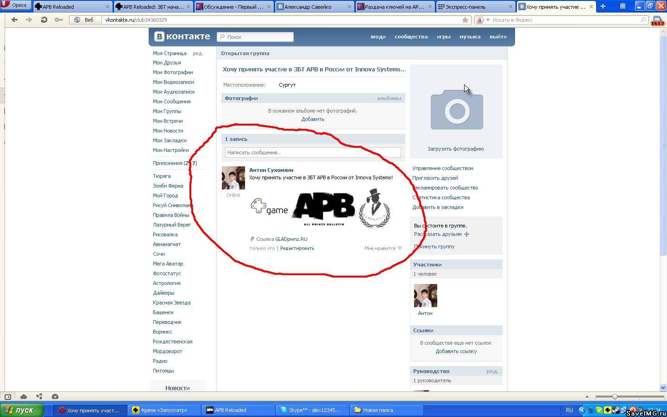
Task: Click ред. in Руководство header
Action: (x=492, y=371)
